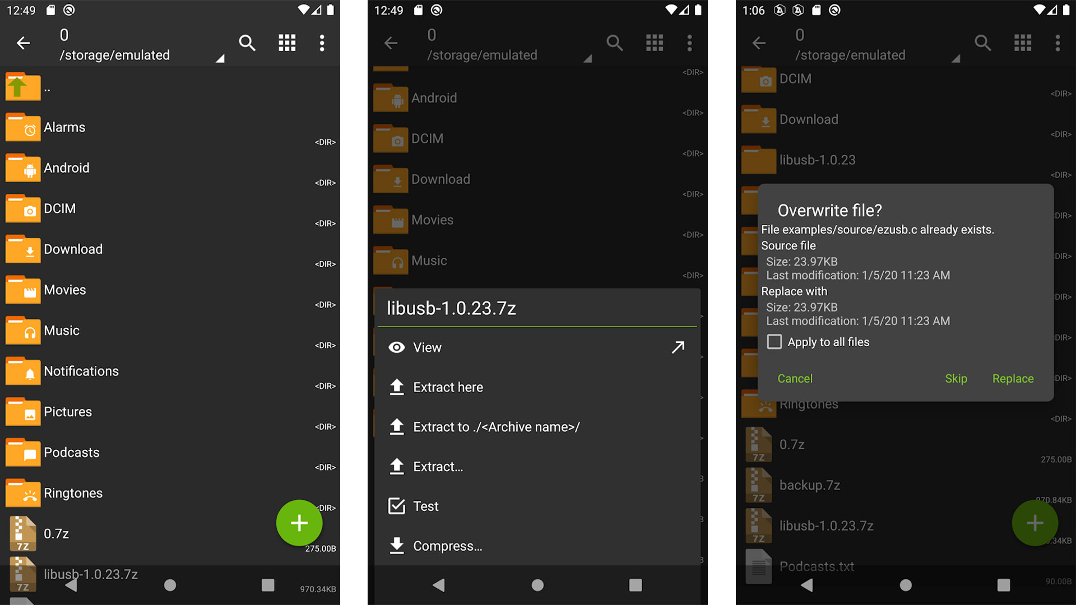Tap the Replace button in dialog
Viewport: 1076px width, 605px height.
1013,378
